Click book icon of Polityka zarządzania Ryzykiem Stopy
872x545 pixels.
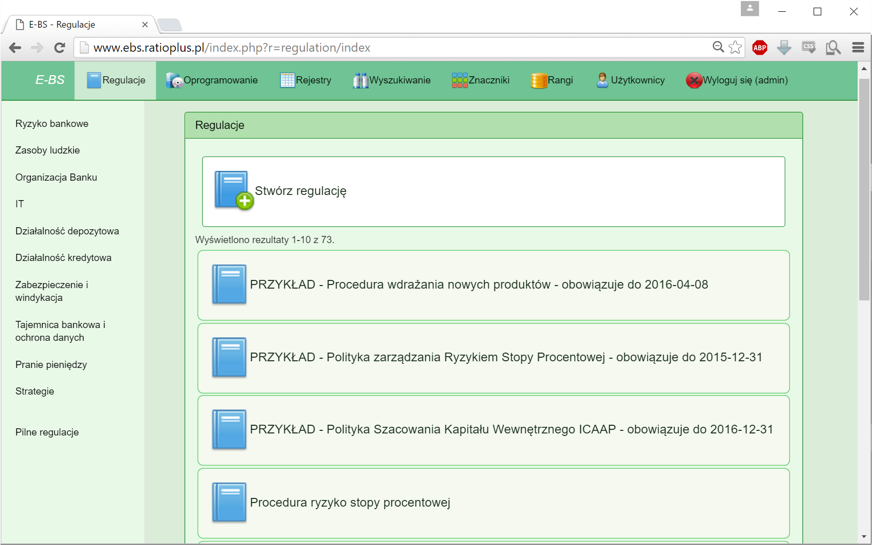coord(230,357)
